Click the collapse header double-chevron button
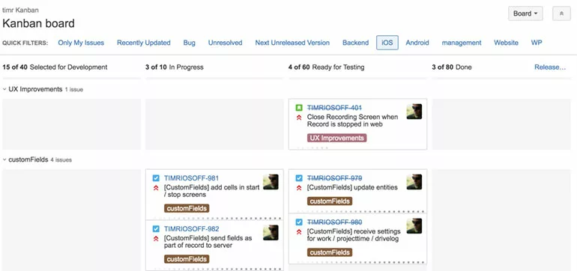The image size is (577, 271). pyautogui.click(x=561, y=13)
